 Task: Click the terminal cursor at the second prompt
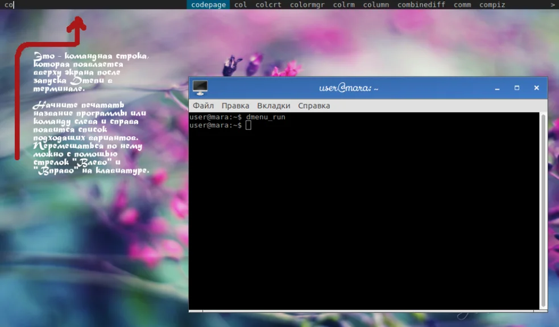coord(249,125)
